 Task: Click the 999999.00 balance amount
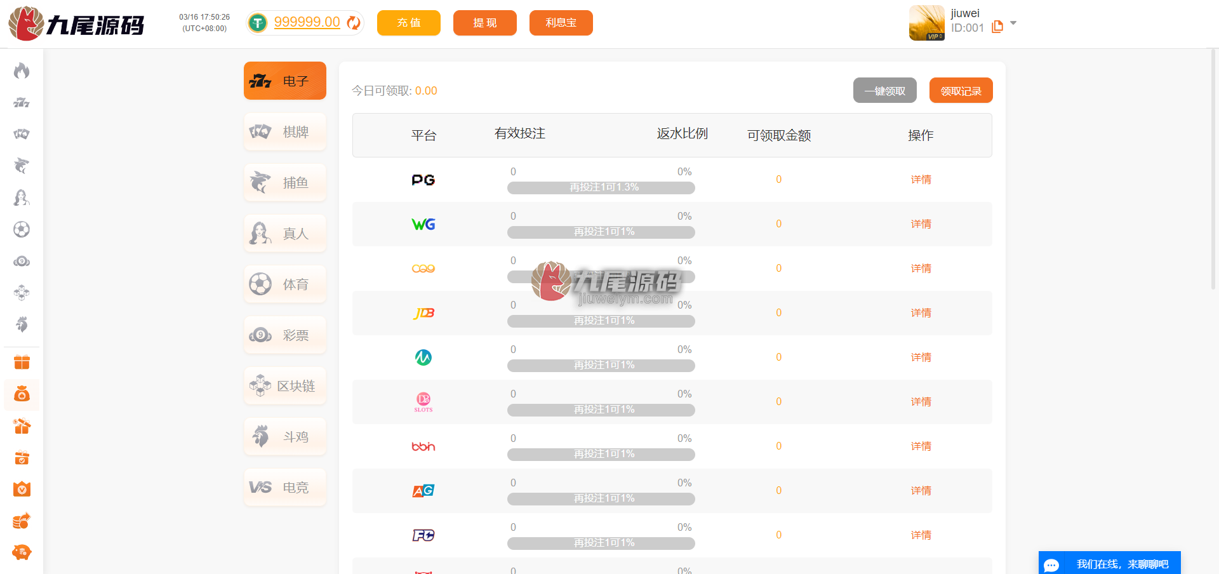(307, 22)
